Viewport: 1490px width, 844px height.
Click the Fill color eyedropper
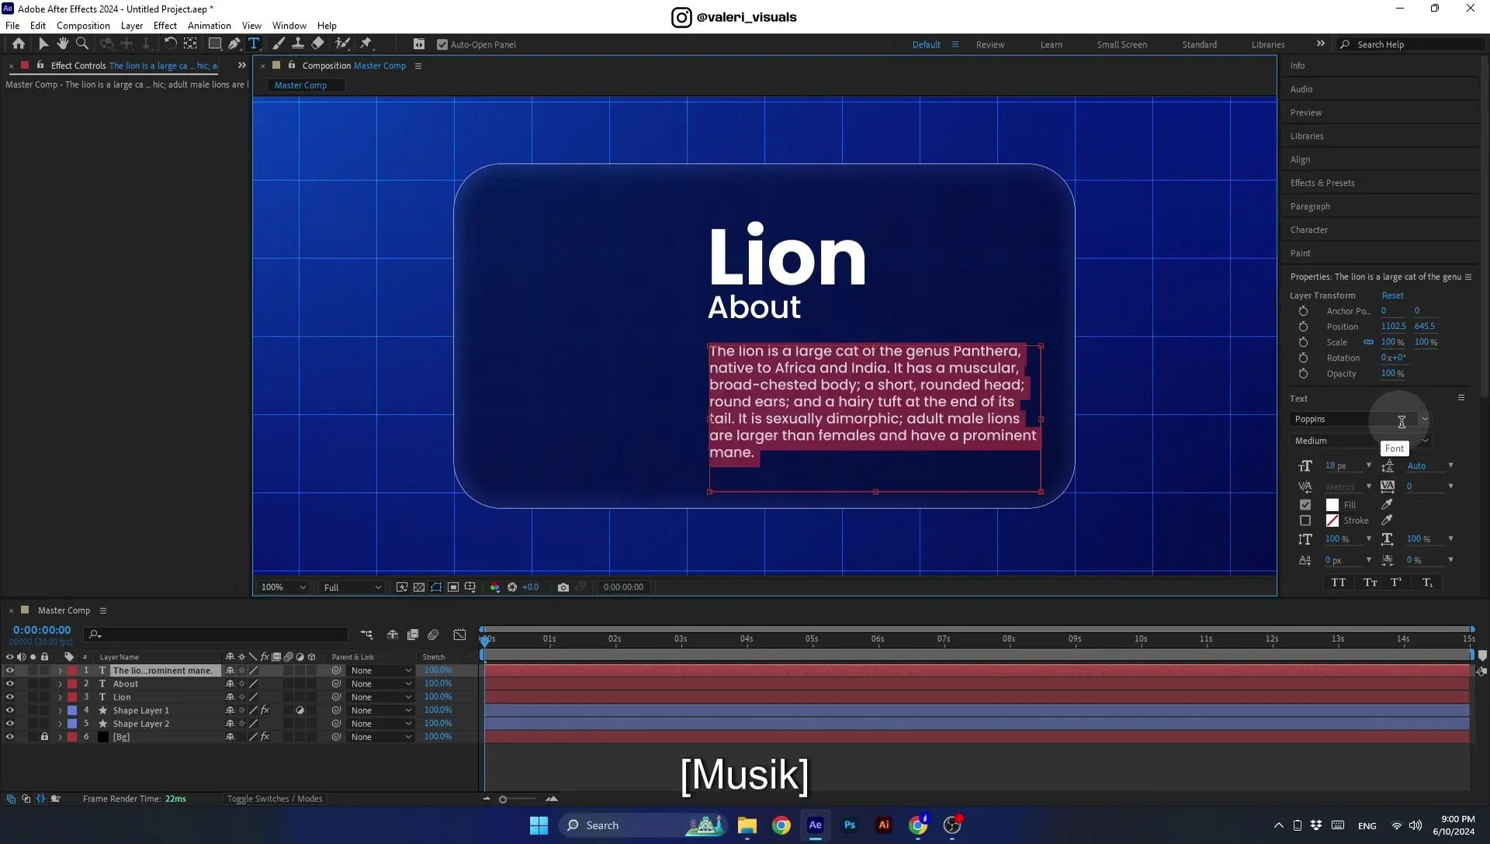1387,504
